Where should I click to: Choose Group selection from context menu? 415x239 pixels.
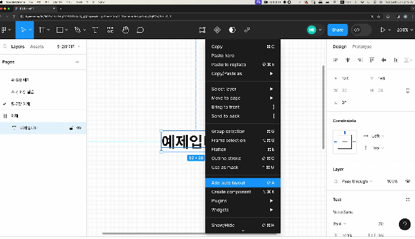pyautogui.click(x=243, y=132)
